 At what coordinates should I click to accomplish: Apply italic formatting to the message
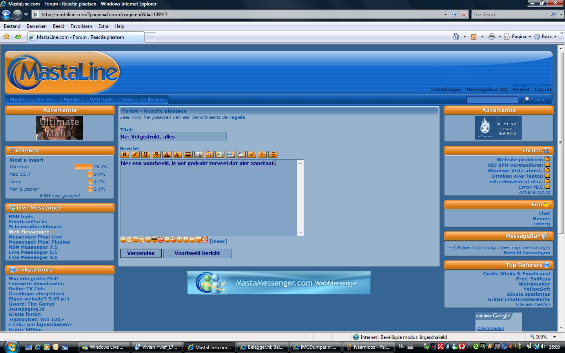point(135,155)
